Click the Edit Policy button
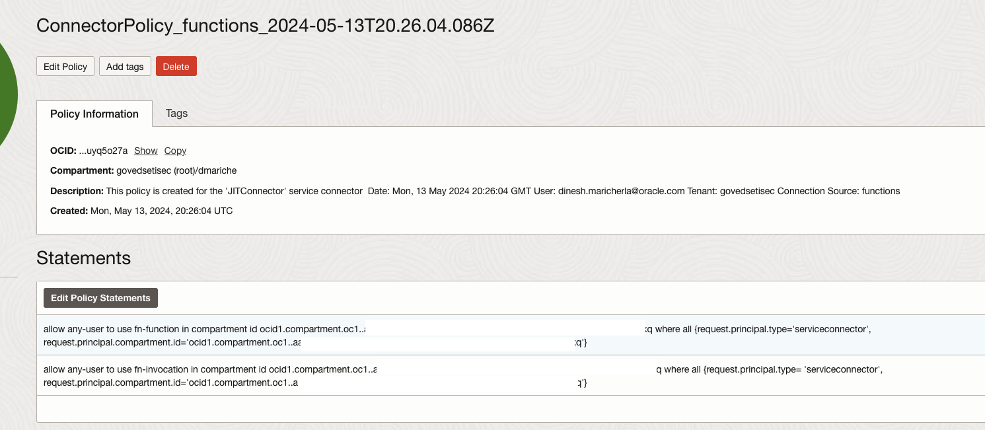Viewport: 985px width, 430px height. click(65, 67)
